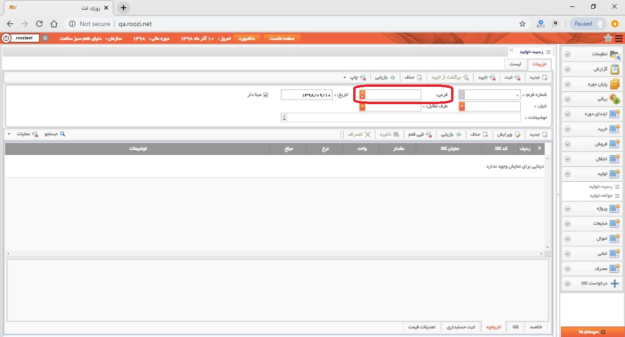625x337 pixels.
Task: Click the power icon beside roozinet
Action: pos(6,38)
